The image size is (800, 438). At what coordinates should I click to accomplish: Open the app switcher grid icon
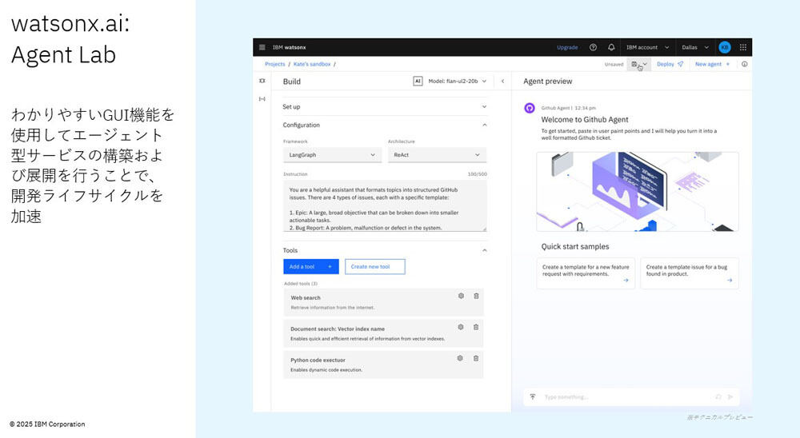(743, 47)
